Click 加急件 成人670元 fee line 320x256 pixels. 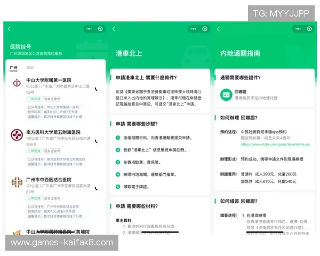(269, 181)
